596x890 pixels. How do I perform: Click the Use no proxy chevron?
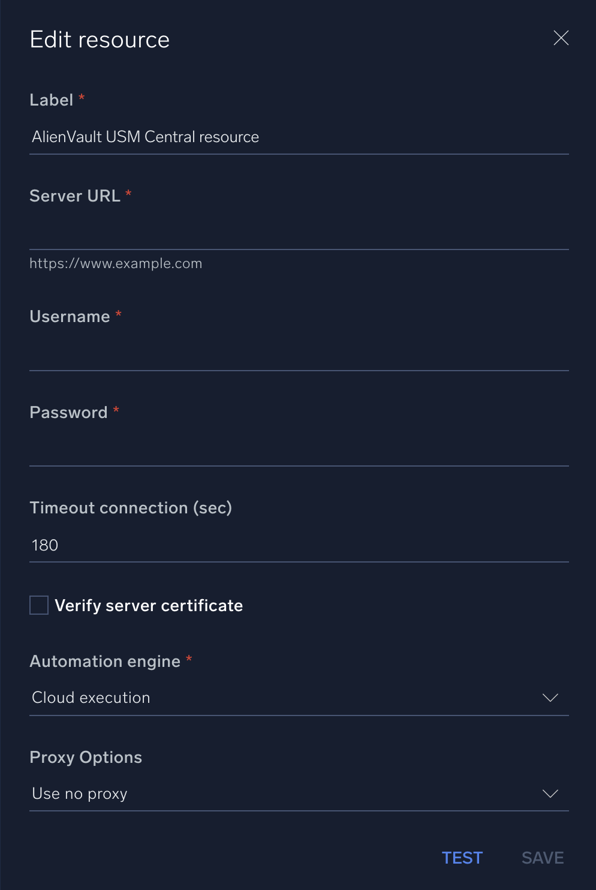[550, 793]
